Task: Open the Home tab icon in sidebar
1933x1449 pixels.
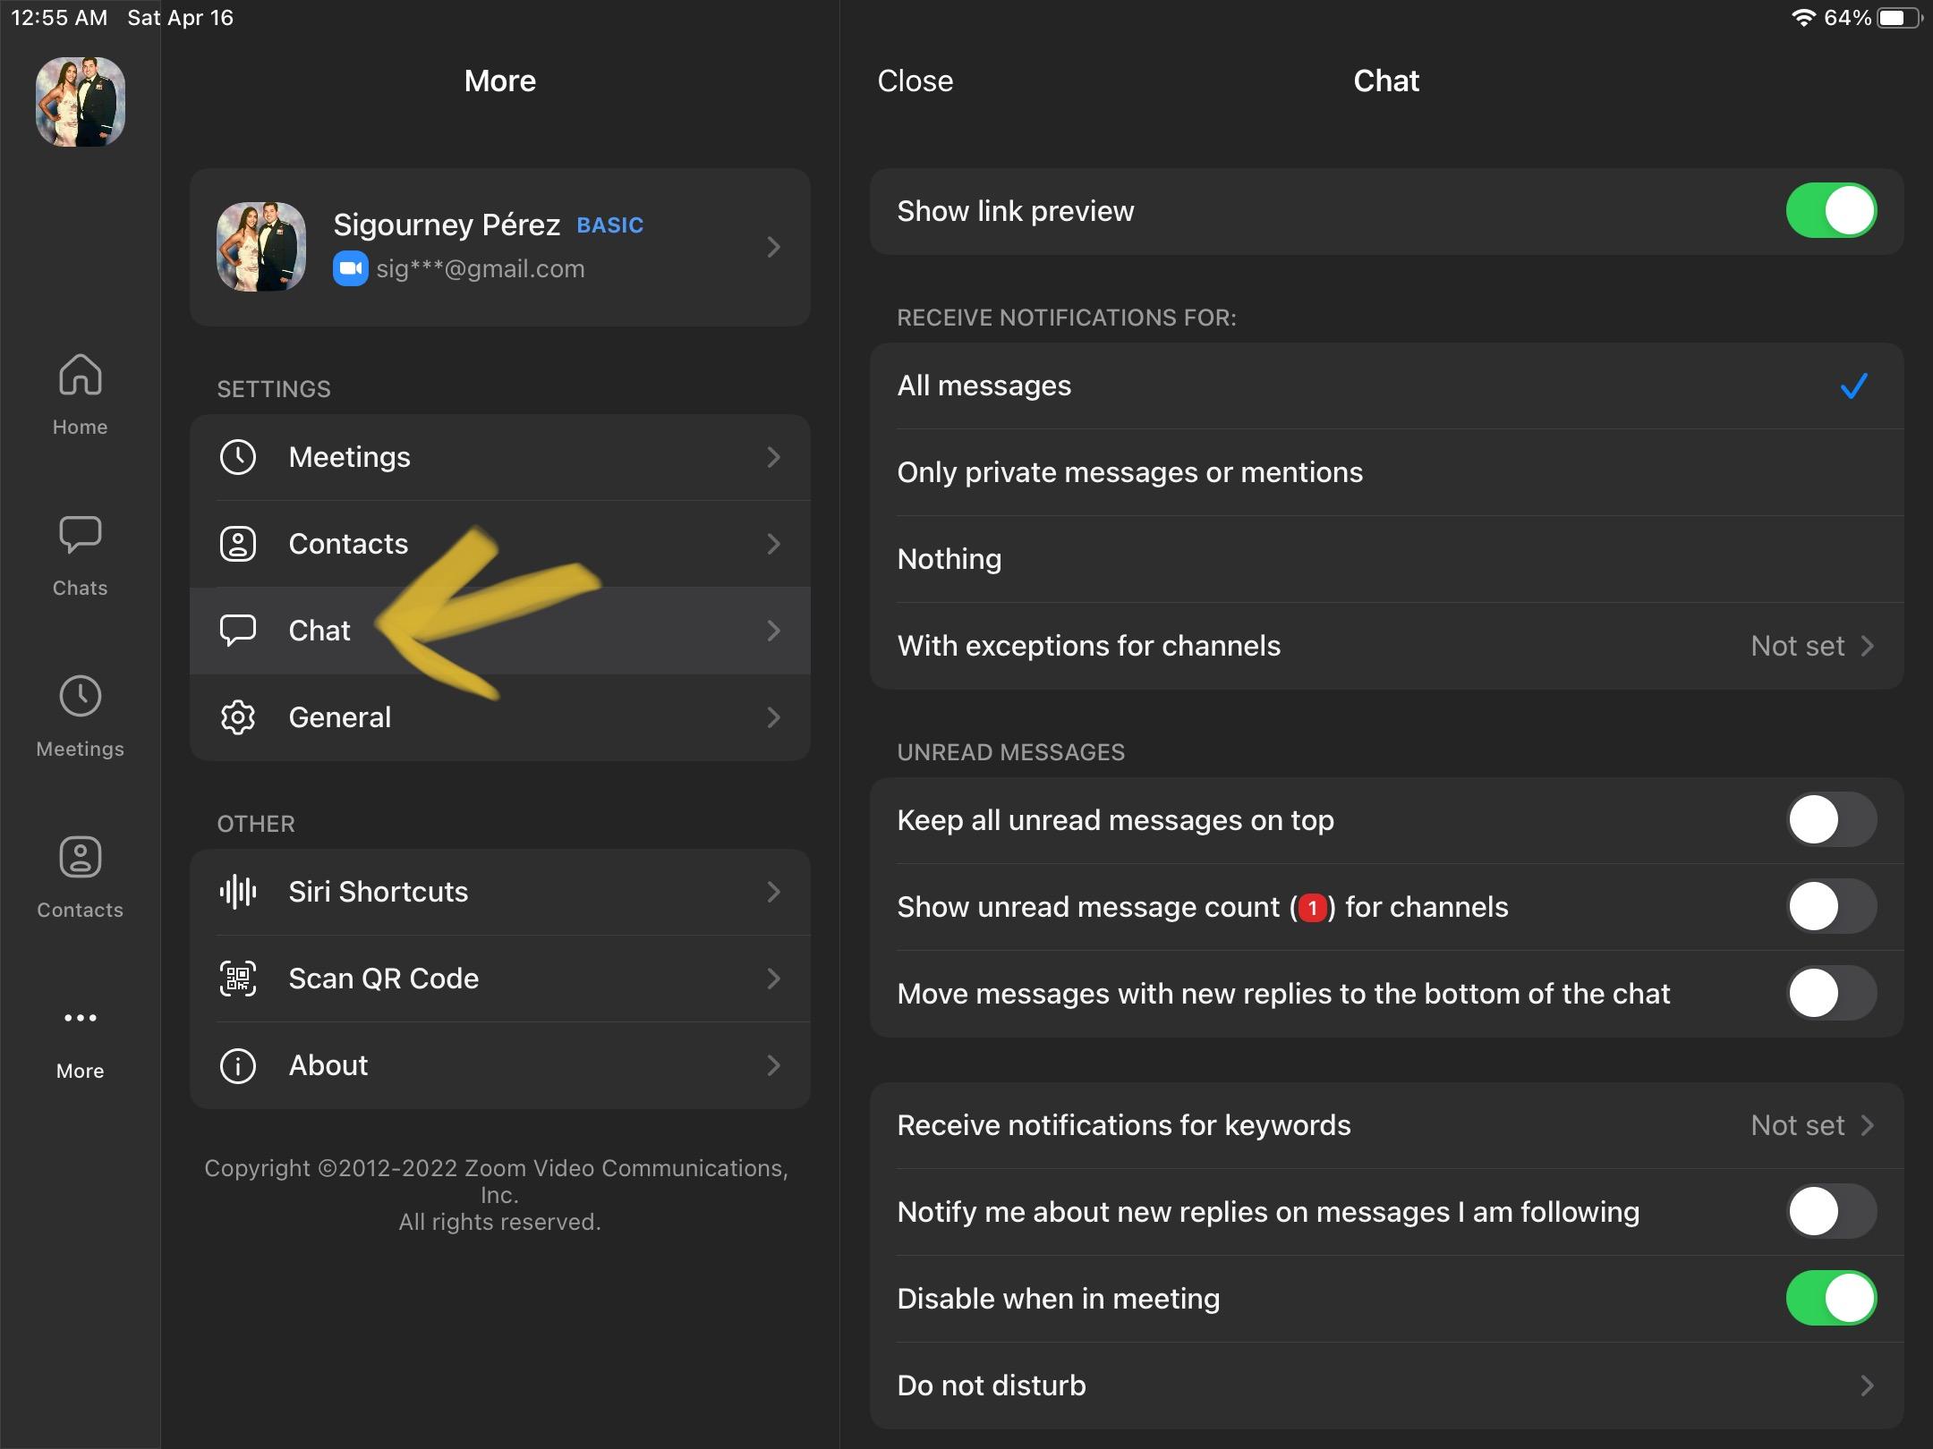Action: [x=80, y=376]
